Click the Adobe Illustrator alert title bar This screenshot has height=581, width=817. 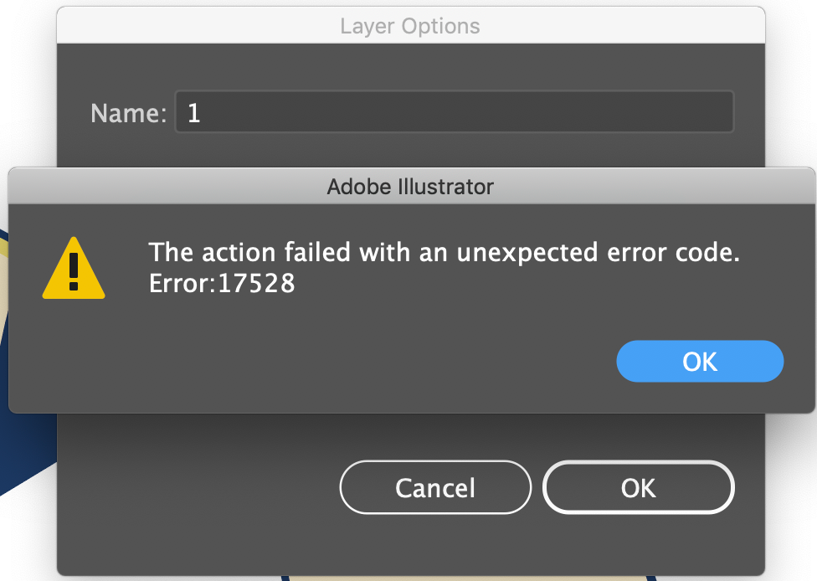[x=410, y=186]
